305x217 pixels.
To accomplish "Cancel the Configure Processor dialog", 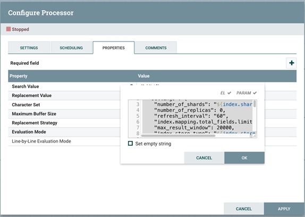I will coord(244,208).
